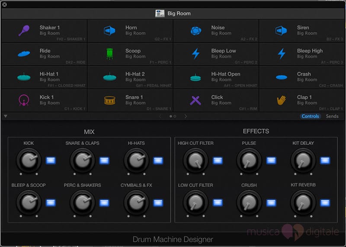
Task: Toggle the HI-HATS mix button
Action: (158, 160)
